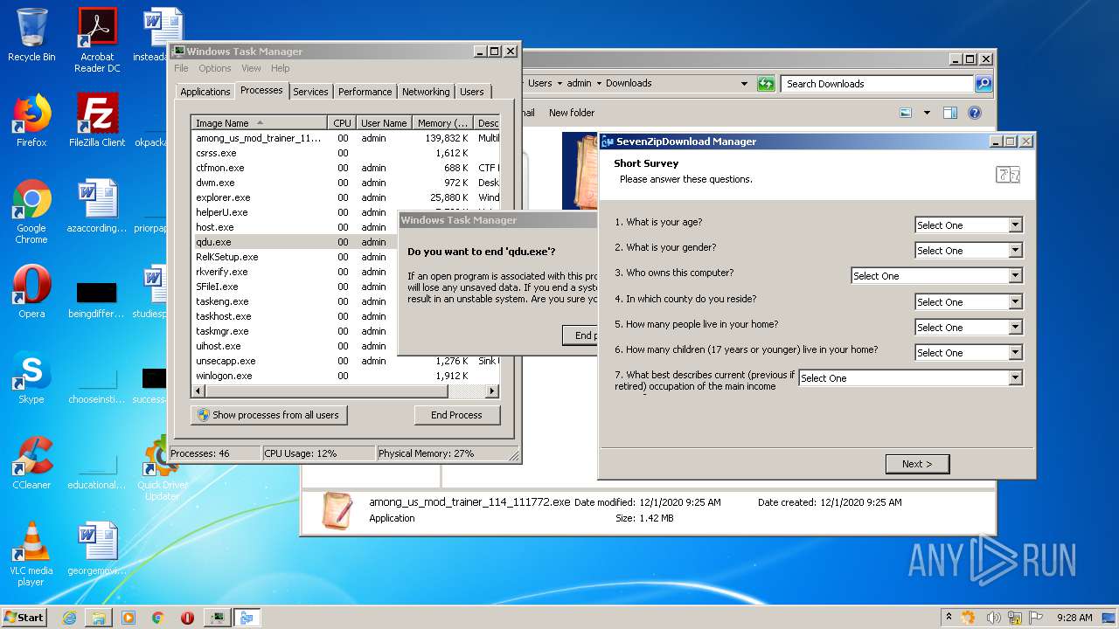Expand the Explorer address bar history dropdown
The image size is (1119, 629).
744,84
